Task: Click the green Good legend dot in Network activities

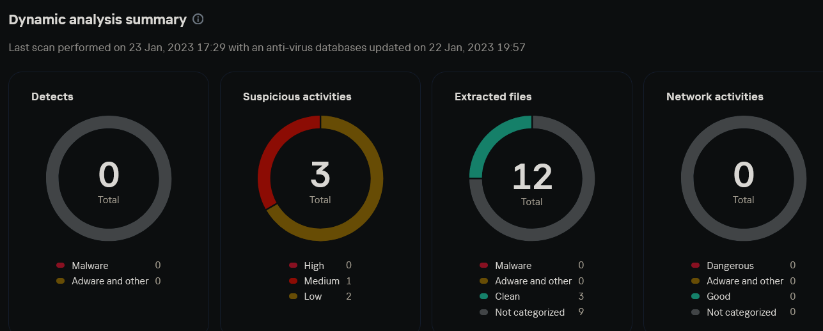Action: [x=696, y=296]
